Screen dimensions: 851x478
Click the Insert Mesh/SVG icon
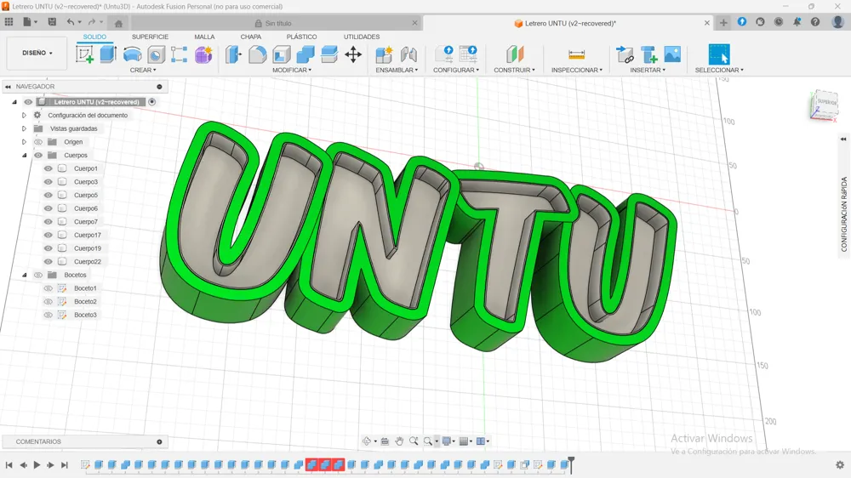[x=648, y=54]
